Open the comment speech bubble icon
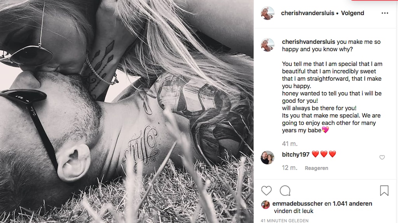Image resolution: width=398 pixels, height=223 pixels. coord(285,190)
